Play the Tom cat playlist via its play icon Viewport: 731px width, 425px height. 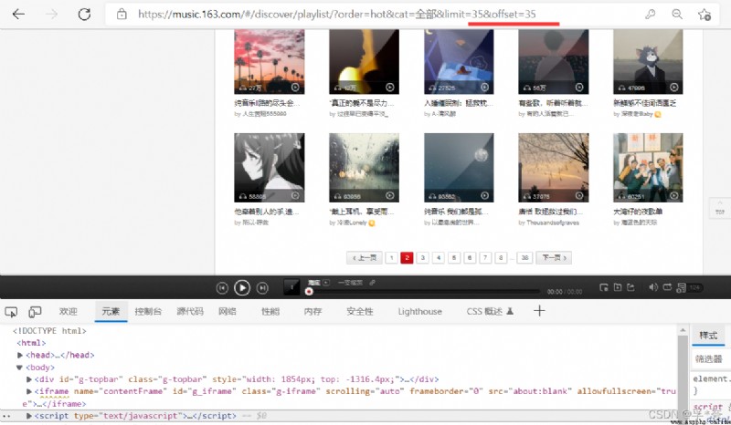(674, 87)
